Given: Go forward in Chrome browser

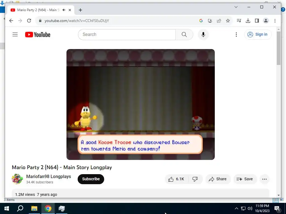Looking at the screenshot, I should pyautogui.click(x=20, y=21).
